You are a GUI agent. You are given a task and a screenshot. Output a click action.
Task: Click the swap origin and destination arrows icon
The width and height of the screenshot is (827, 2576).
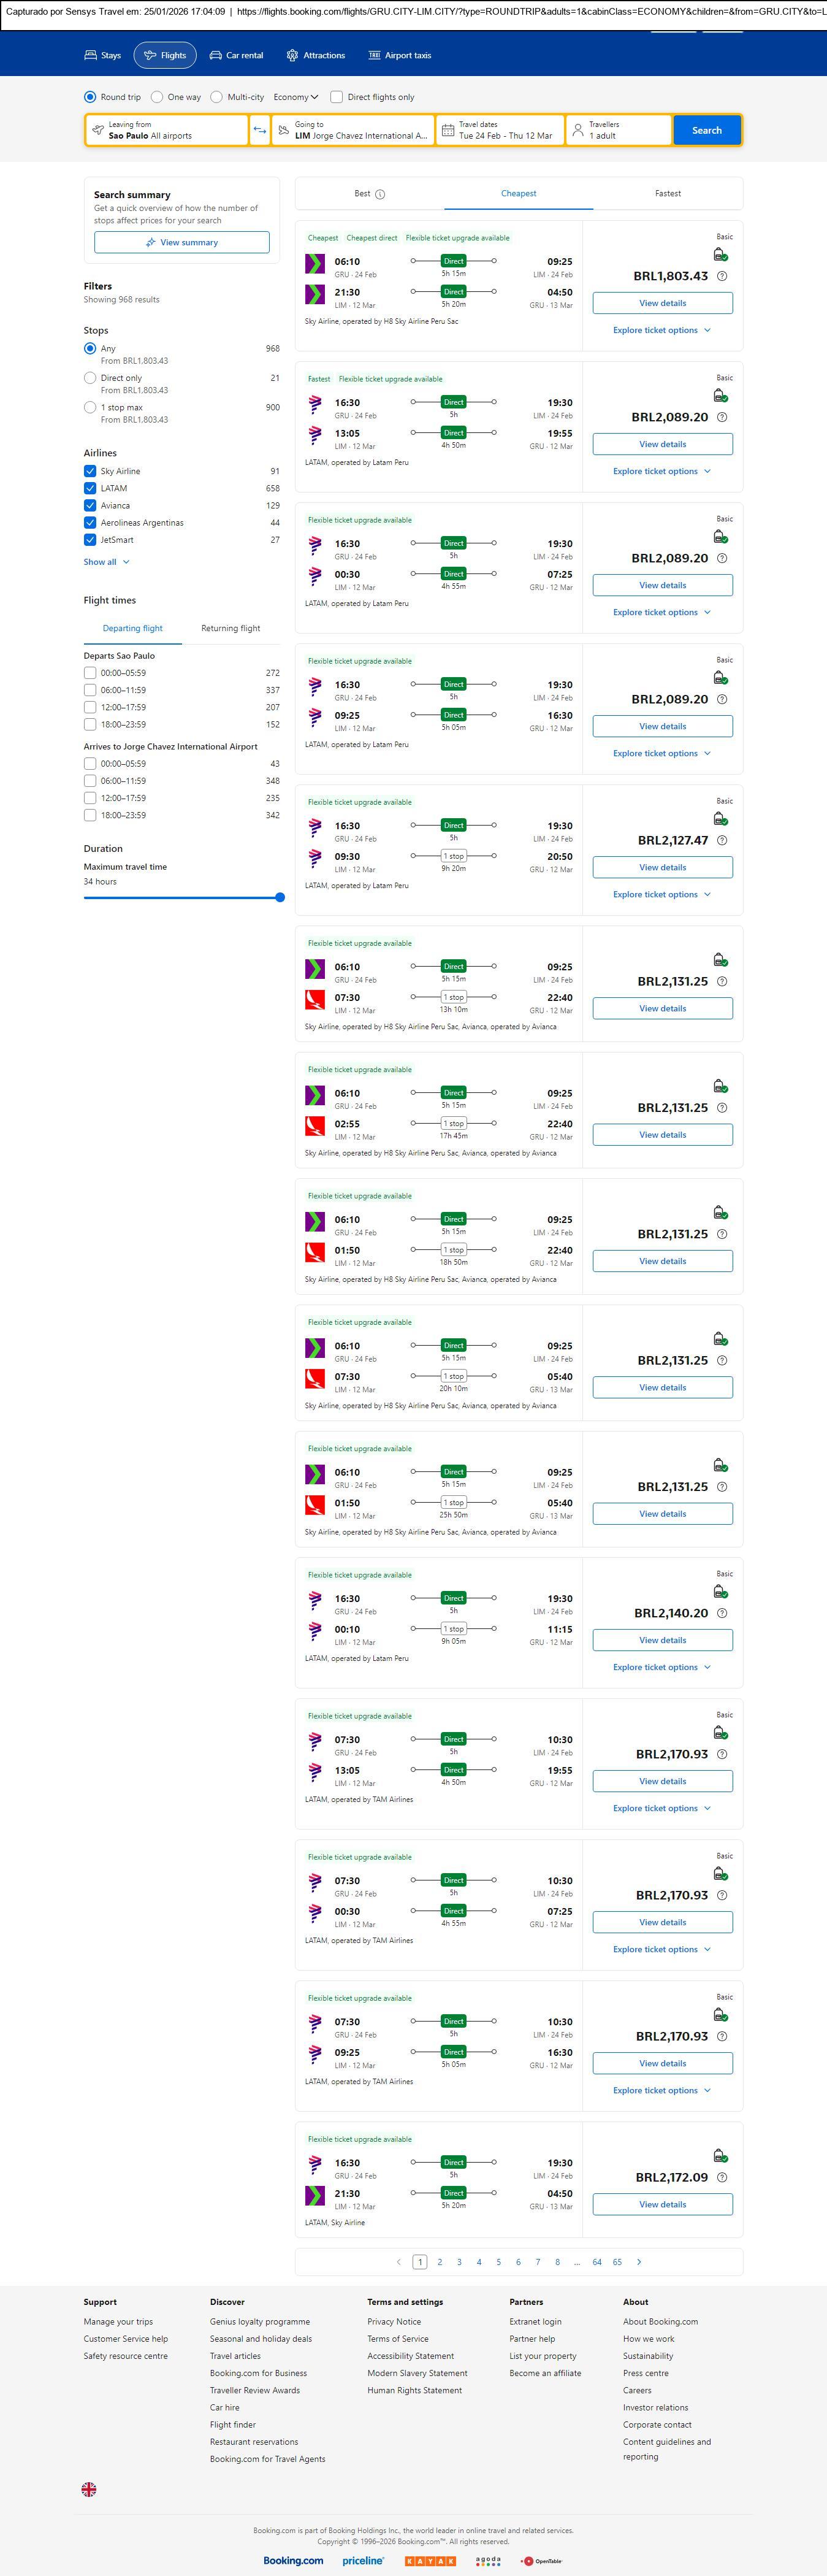[x=259, y=130]
